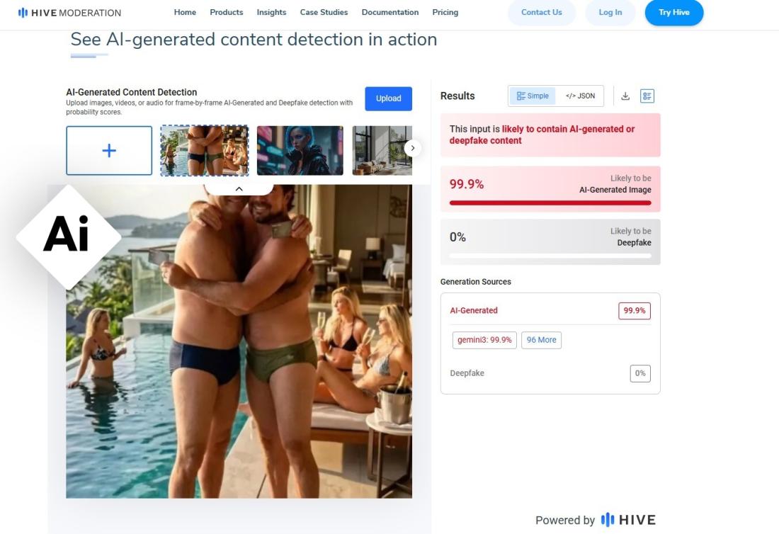
Task: Switch results to Simple view
Action: tap(533, 96)
